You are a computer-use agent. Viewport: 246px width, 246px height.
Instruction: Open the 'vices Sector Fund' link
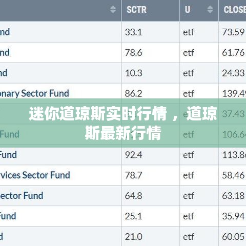point(35,175)
